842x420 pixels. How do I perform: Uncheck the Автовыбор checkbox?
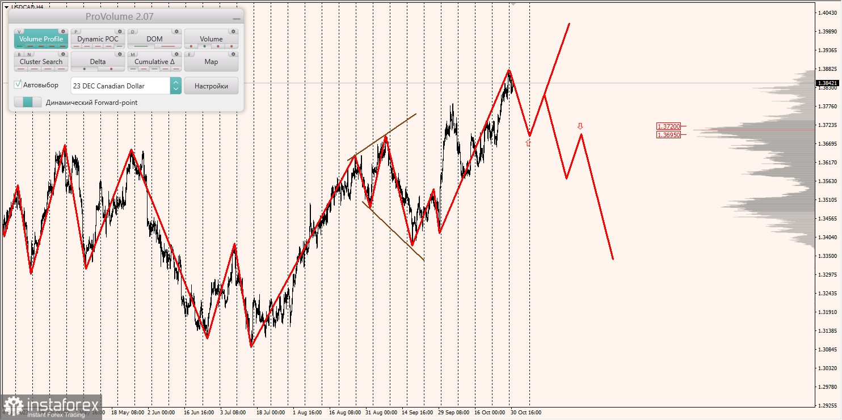coord(18,84)
